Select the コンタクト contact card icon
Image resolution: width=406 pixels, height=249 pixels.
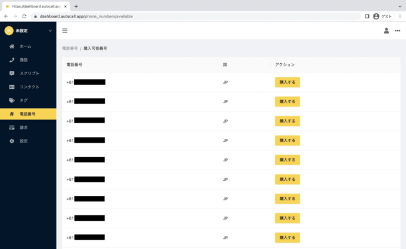(12, 87)
